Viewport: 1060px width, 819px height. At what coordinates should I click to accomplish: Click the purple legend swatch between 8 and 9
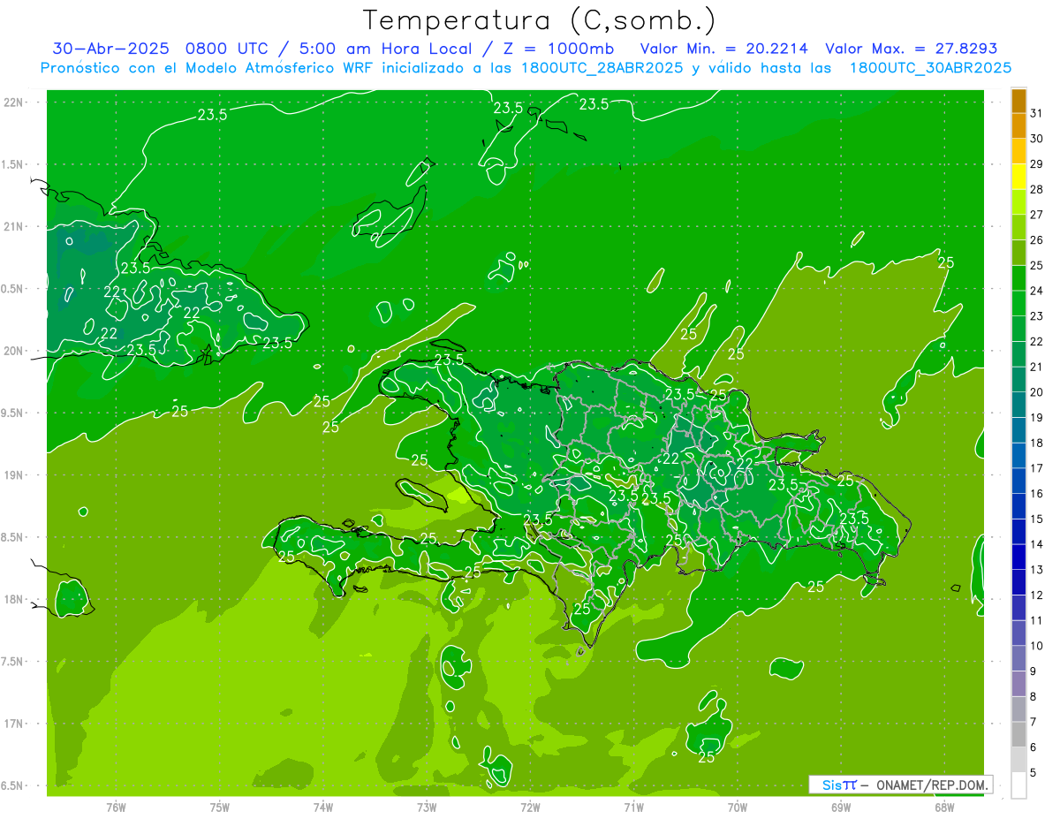(1018, 684)
